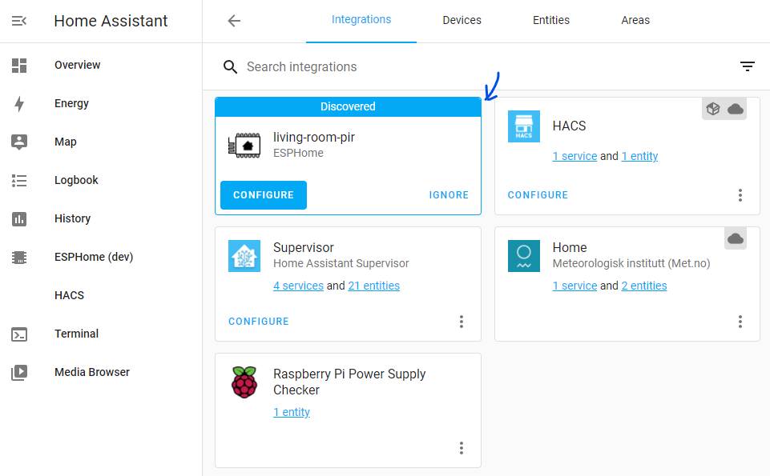Click the cloud icon on Home card
The height and width of the screenshot is (476, 770).
pos(735,238)
